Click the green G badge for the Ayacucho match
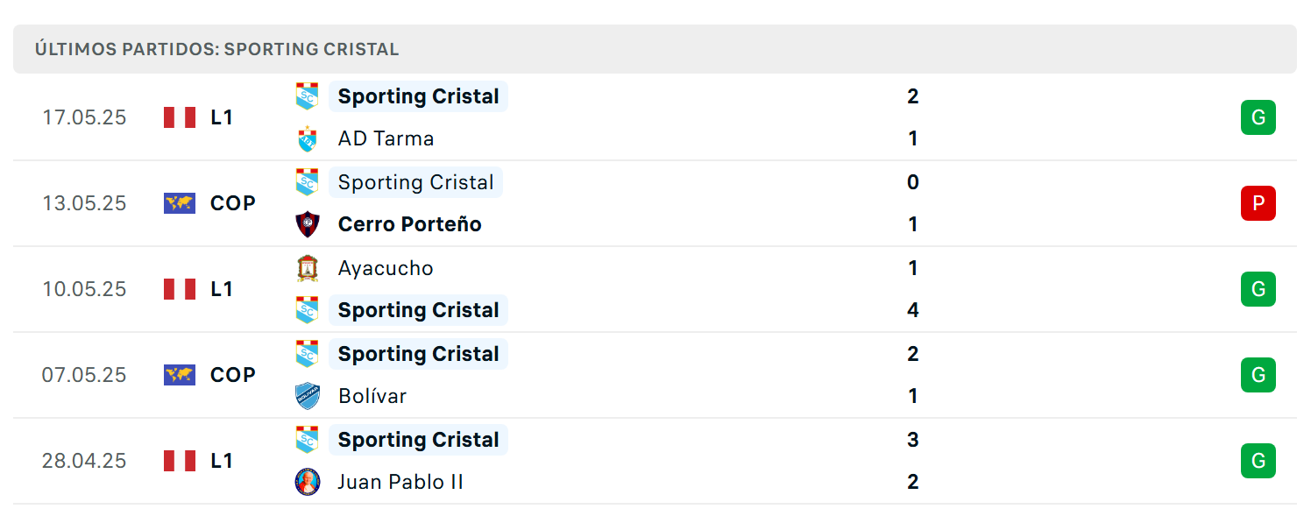The width and height of the screenshot is (1311, 516). click(1258, 289)
